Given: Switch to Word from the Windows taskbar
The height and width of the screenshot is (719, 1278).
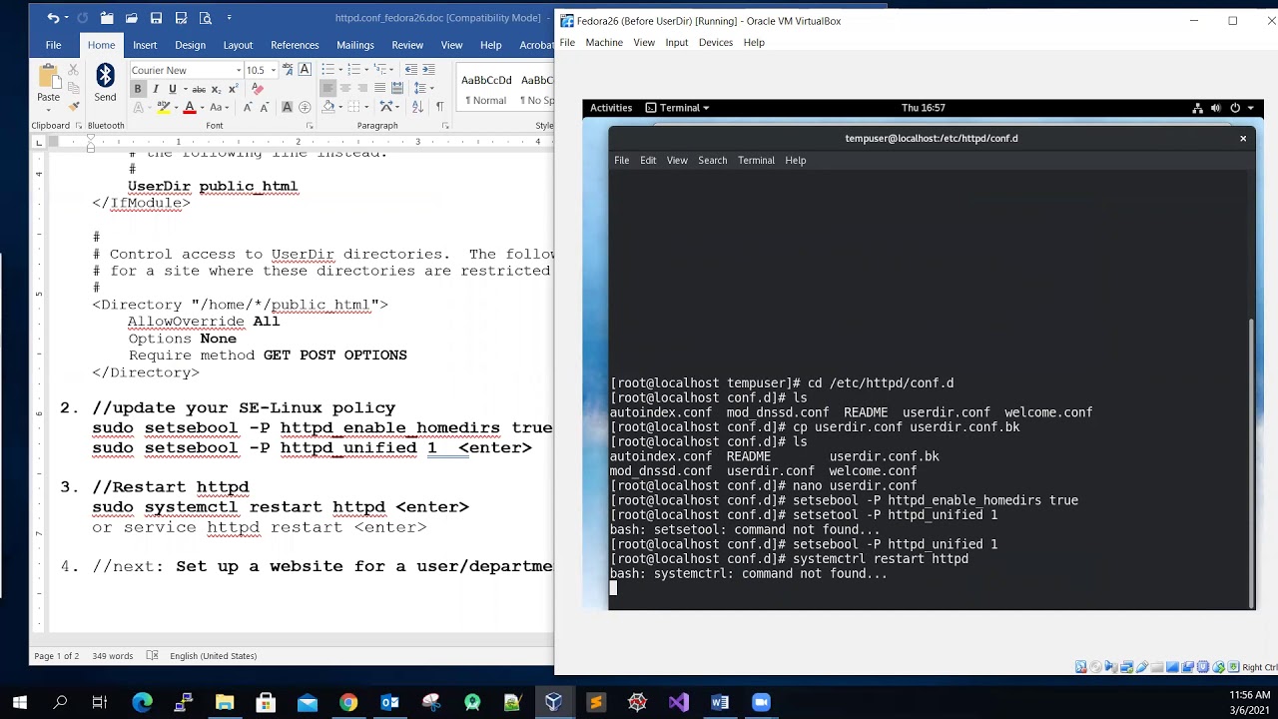Looking at the screenshot, I should tap(720, 702).
